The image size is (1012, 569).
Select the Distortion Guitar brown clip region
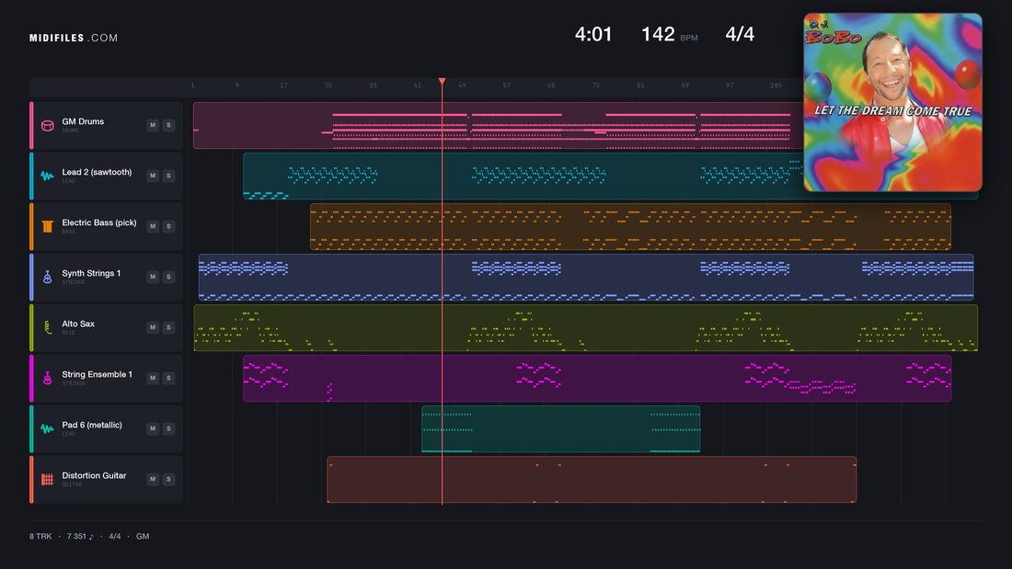[592, 479]
